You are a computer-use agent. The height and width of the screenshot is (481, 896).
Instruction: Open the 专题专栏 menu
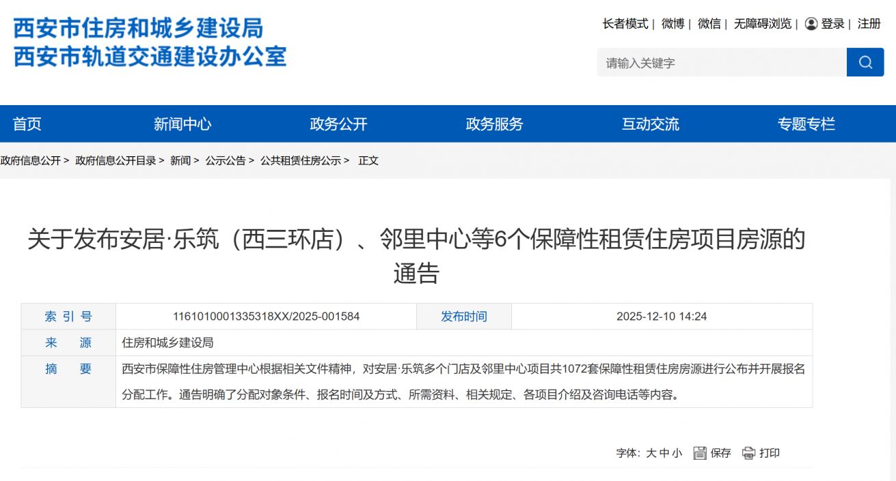[808, 123]
